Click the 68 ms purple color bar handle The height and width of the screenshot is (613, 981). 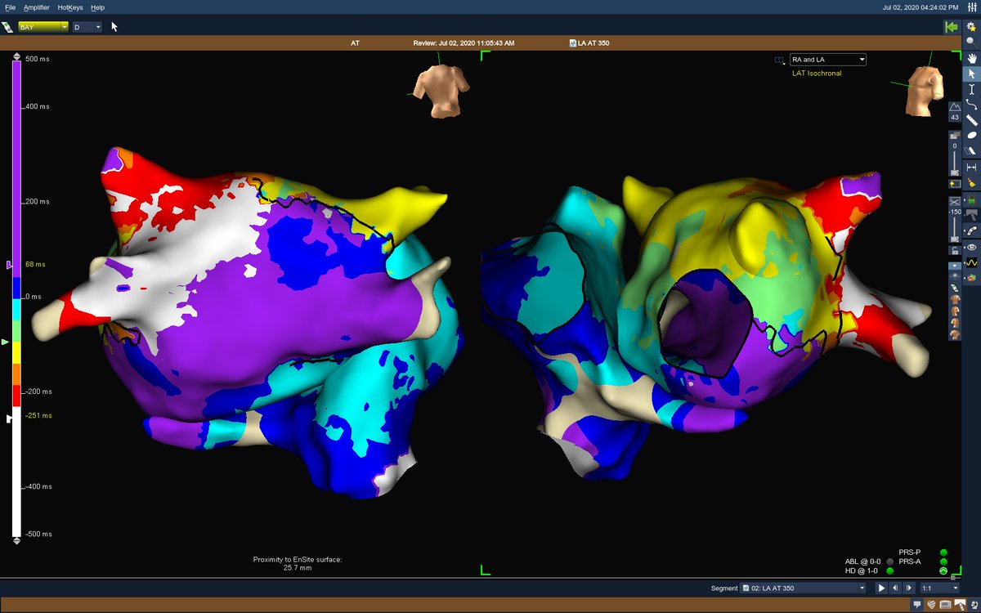10,266
